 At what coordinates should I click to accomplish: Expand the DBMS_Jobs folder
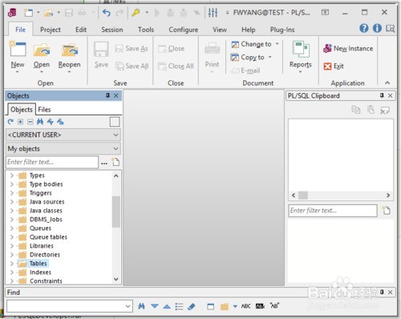[x=12, y=220]
